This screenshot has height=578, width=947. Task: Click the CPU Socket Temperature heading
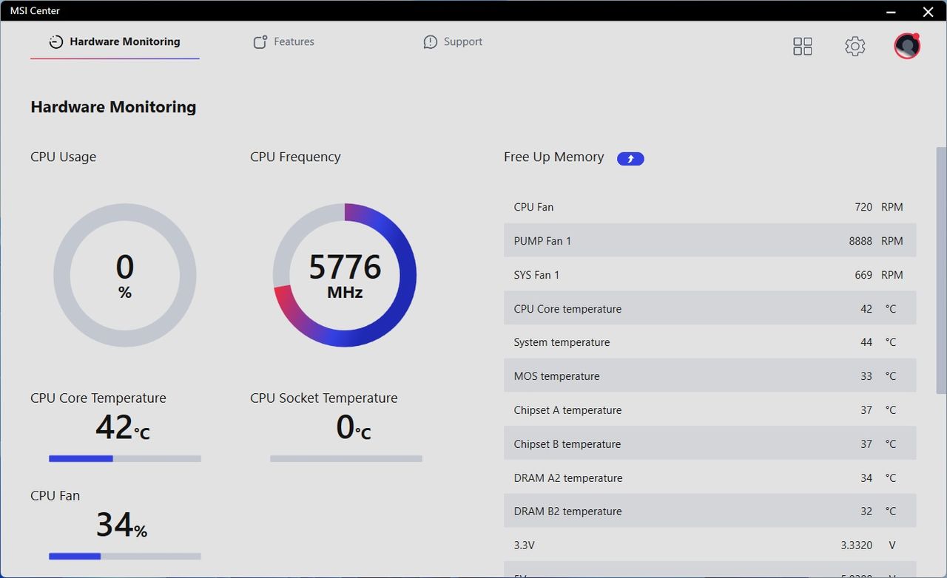[x=324, y=398]
